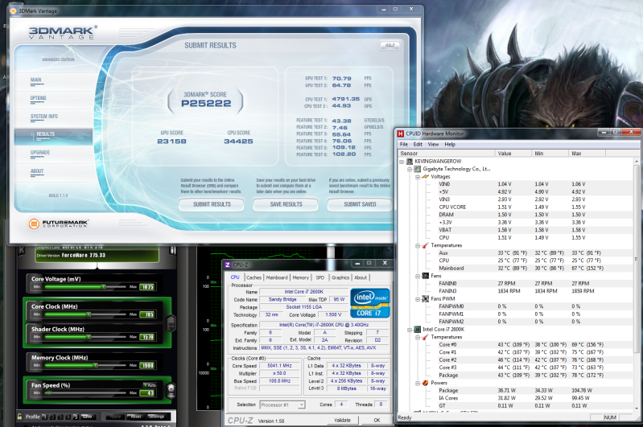Click the Fans PWM icon in tree
Screen dimensions: 643x427
(x=425, y=298)
